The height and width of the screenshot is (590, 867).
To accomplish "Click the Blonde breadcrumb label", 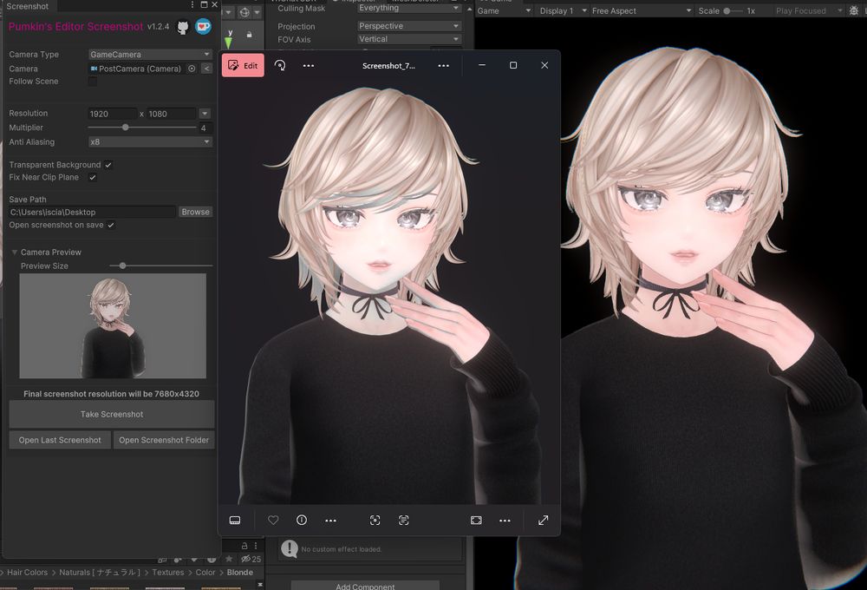I will click(240, 573).
